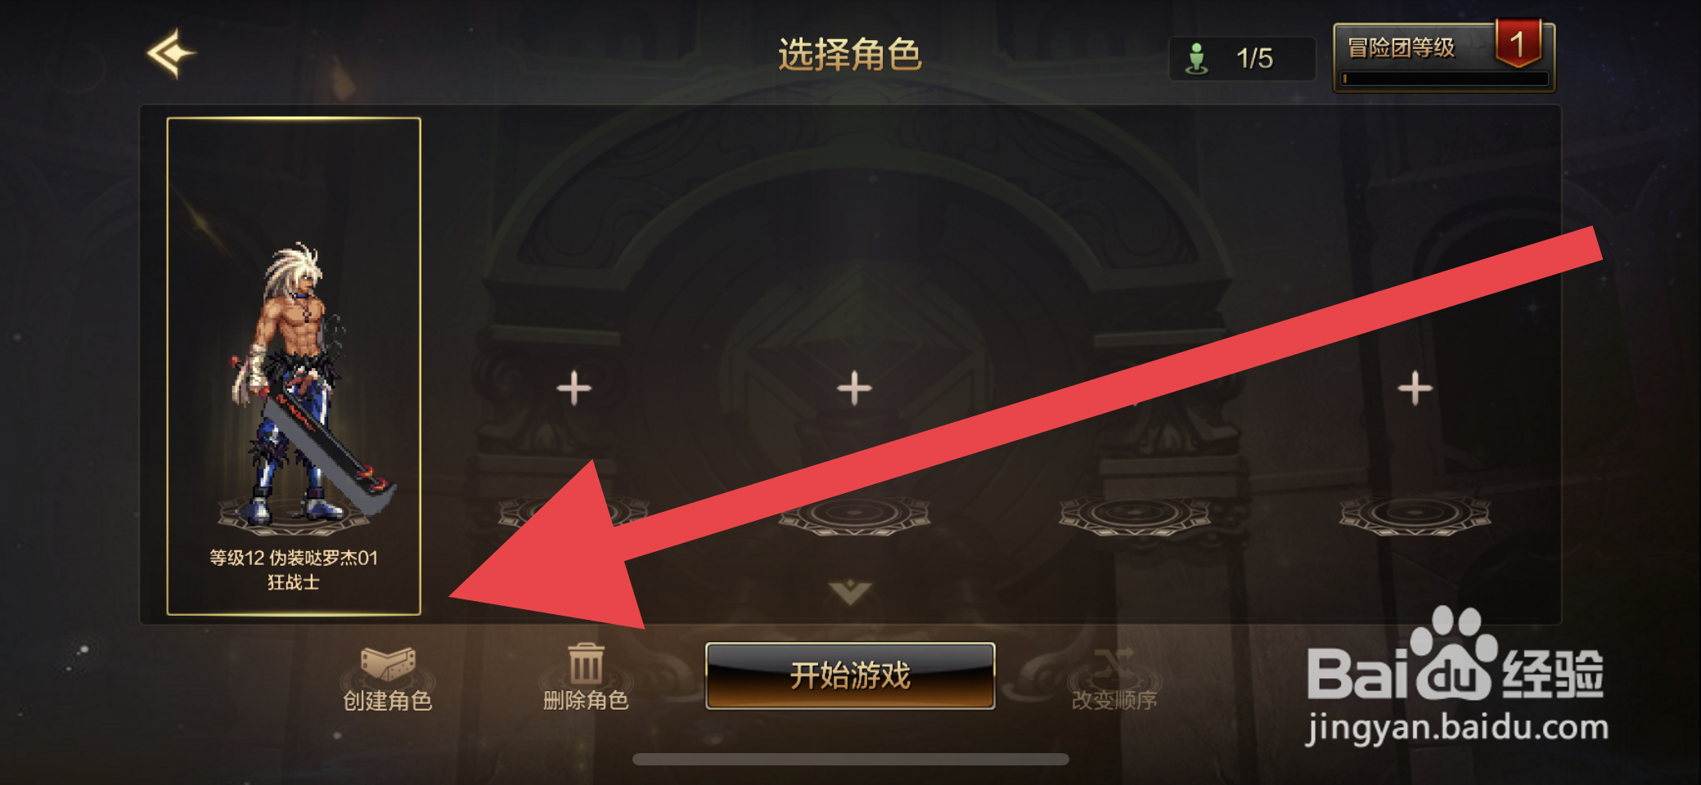
Task: Tap the plus icon in second character slot
Action: pyautogui.click(x=574, y=388)
